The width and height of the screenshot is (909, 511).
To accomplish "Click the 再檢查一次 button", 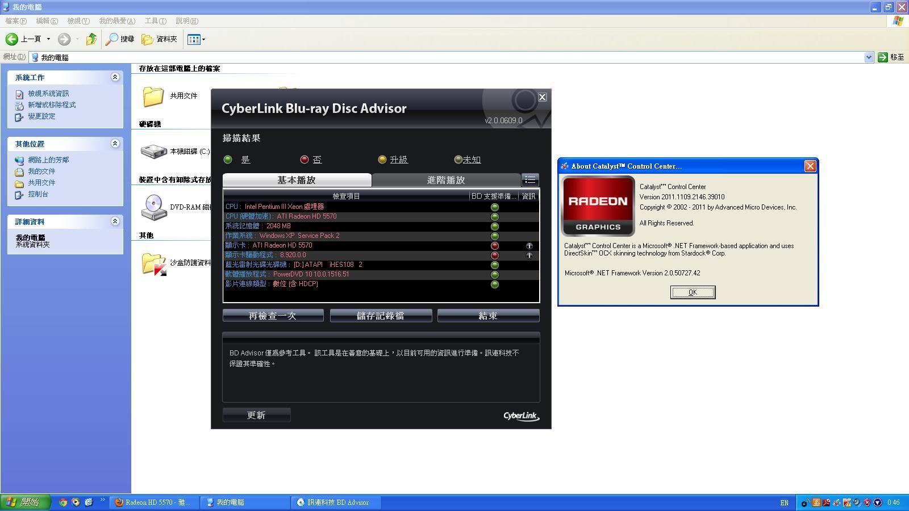I will coord(273,316).
